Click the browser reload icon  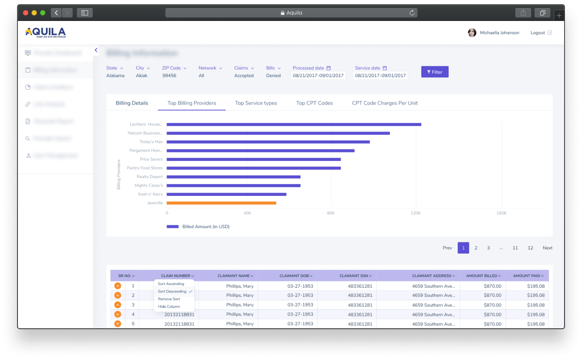(x=412, y=13)
